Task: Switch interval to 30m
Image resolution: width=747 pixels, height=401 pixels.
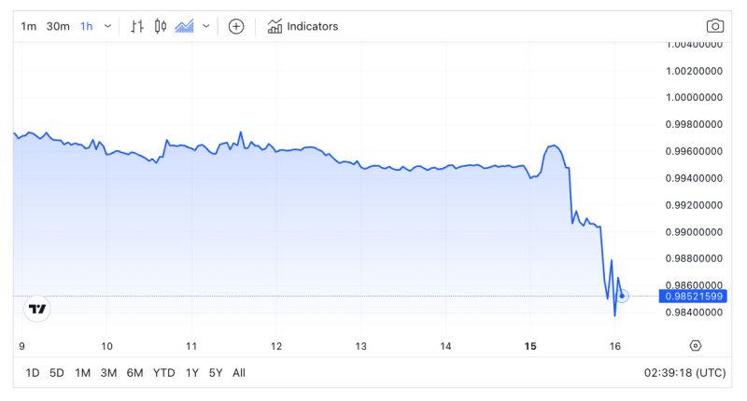Action: (x=58, y=26)
